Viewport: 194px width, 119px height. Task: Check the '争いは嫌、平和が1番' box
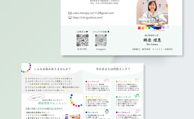tap(116, 106)
